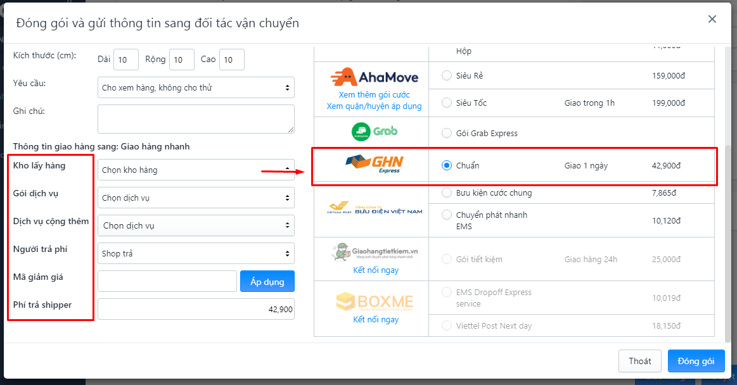Screen dimensions: 737x385
Task: Choose Bưu kiện cước chung option
Action: pyautogui.click(x=447, y=193)
